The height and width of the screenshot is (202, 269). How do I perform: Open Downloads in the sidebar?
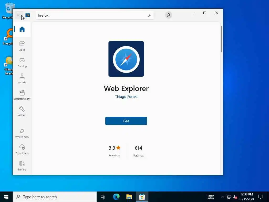click(x=22, y=149)
